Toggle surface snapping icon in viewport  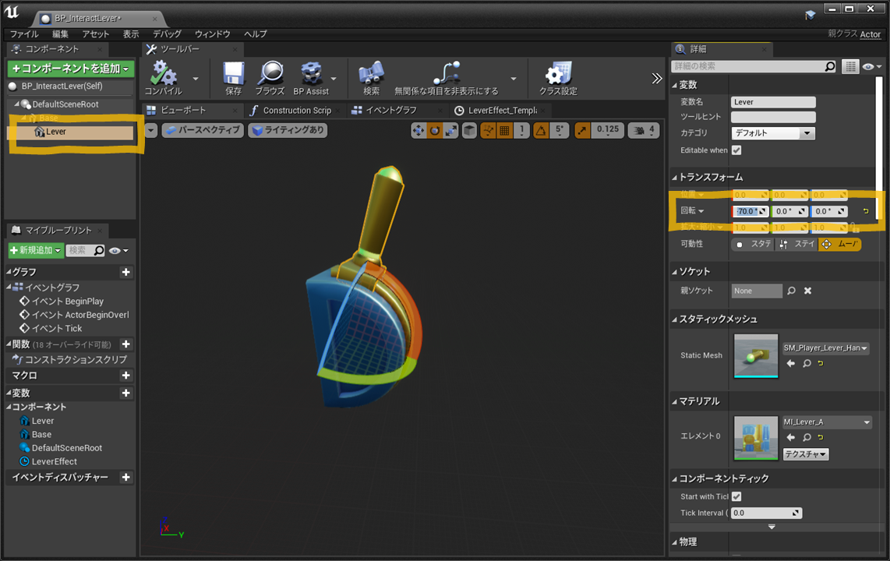coord(488,130)
